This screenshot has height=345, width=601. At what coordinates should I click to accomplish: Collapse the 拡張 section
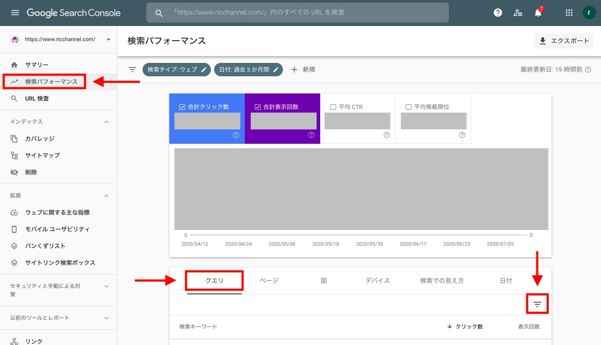[106, 196]
